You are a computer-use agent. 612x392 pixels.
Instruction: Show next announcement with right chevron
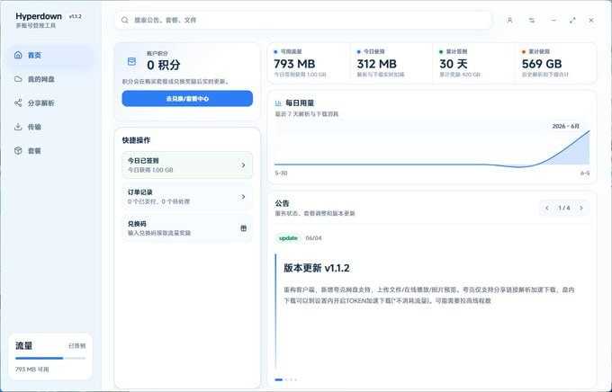coord(581,208)
